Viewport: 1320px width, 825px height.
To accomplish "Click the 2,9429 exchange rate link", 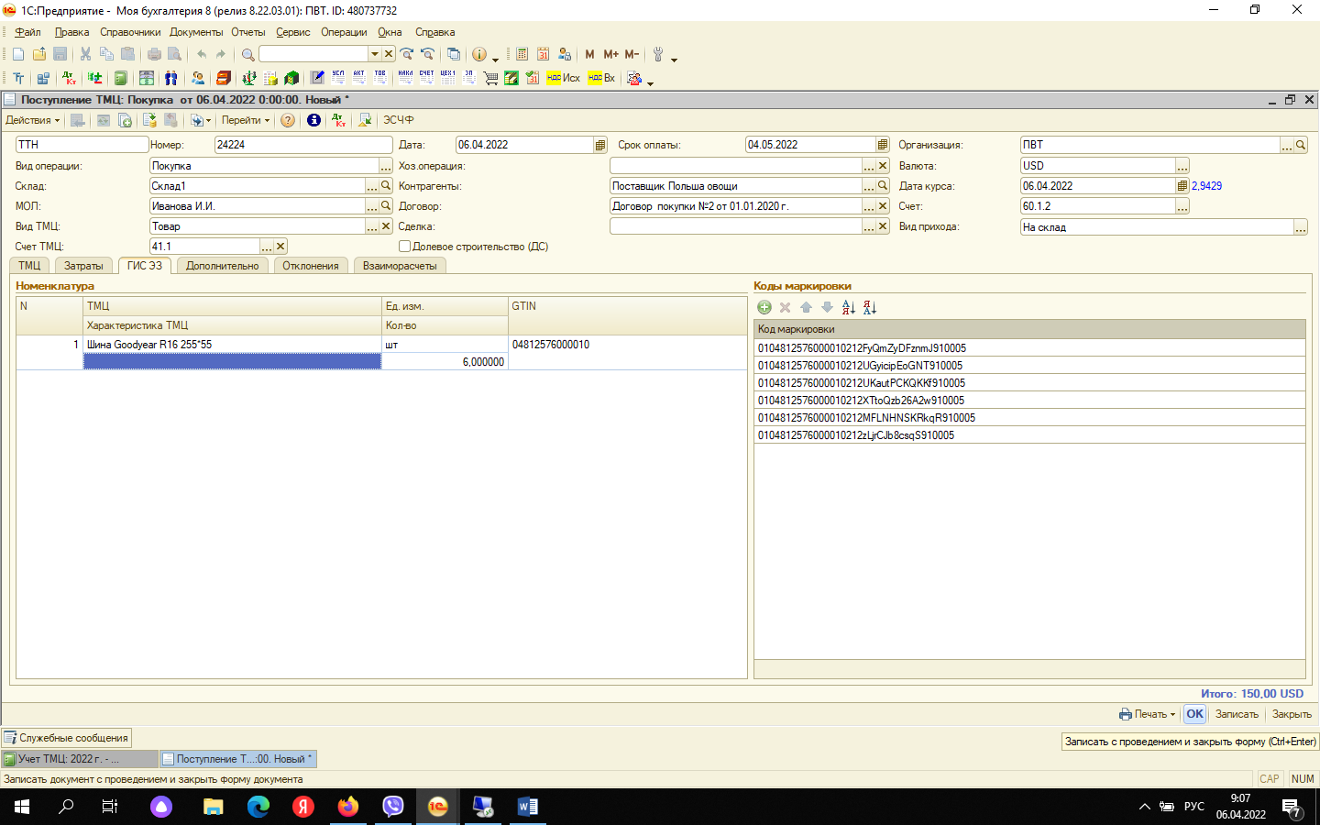I will click(x=1206, y=186).
